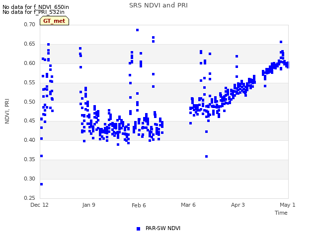Click the highest data point near 0.69
Screen dimensions: 318x238
coord(137,30)
